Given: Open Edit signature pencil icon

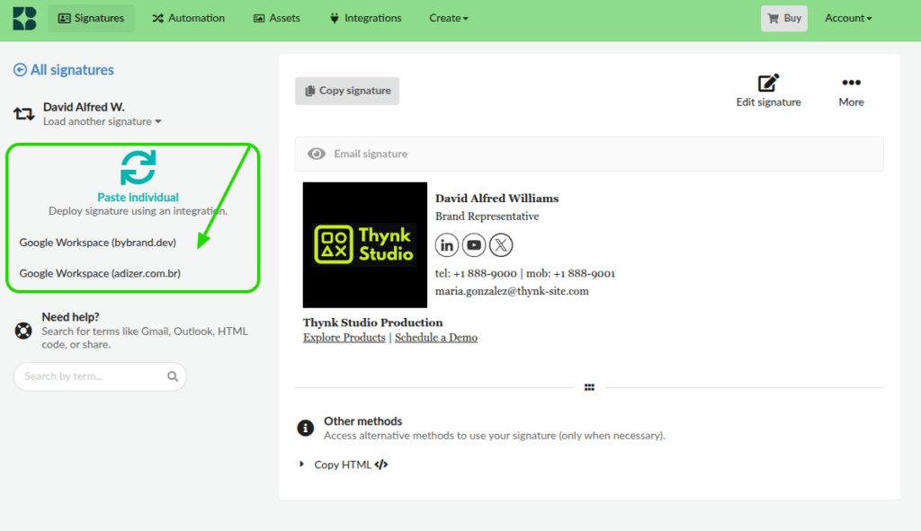Looking at the screenshot, I should click(x=768, y=84).
